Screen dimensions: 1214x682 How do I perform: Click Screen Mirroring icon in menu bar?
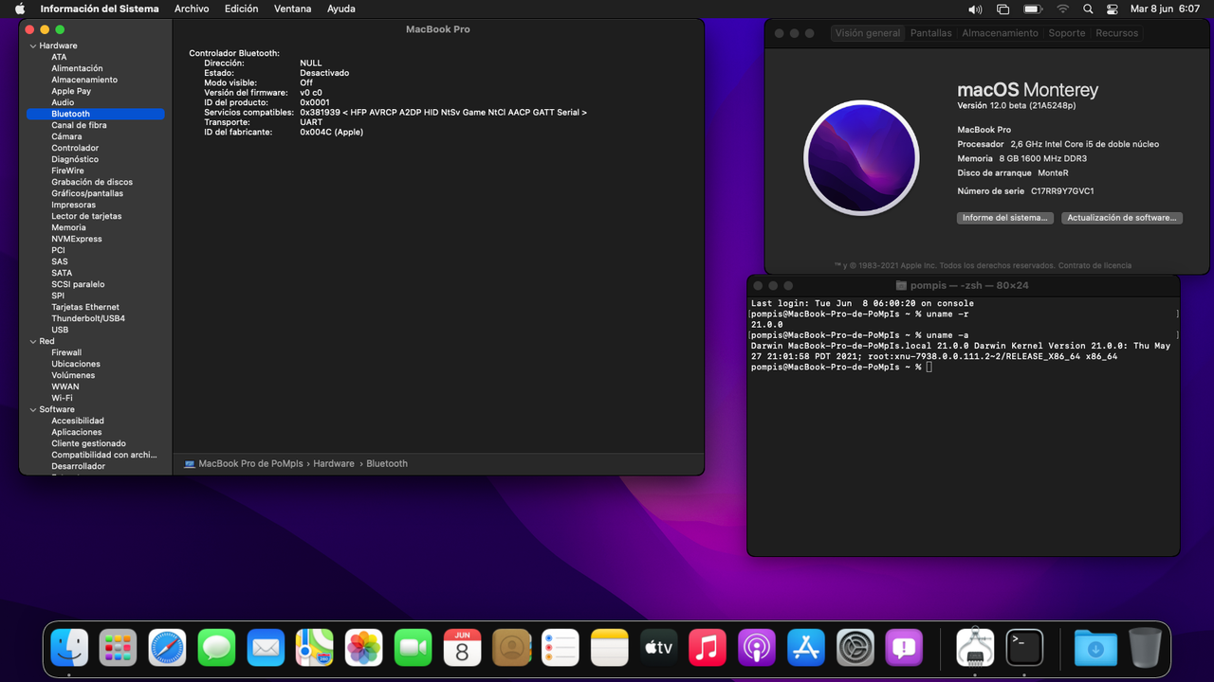coord(1003,9)
